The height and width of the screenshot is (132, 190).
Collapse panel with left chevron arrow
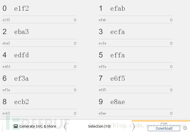[x=65, y=126]
